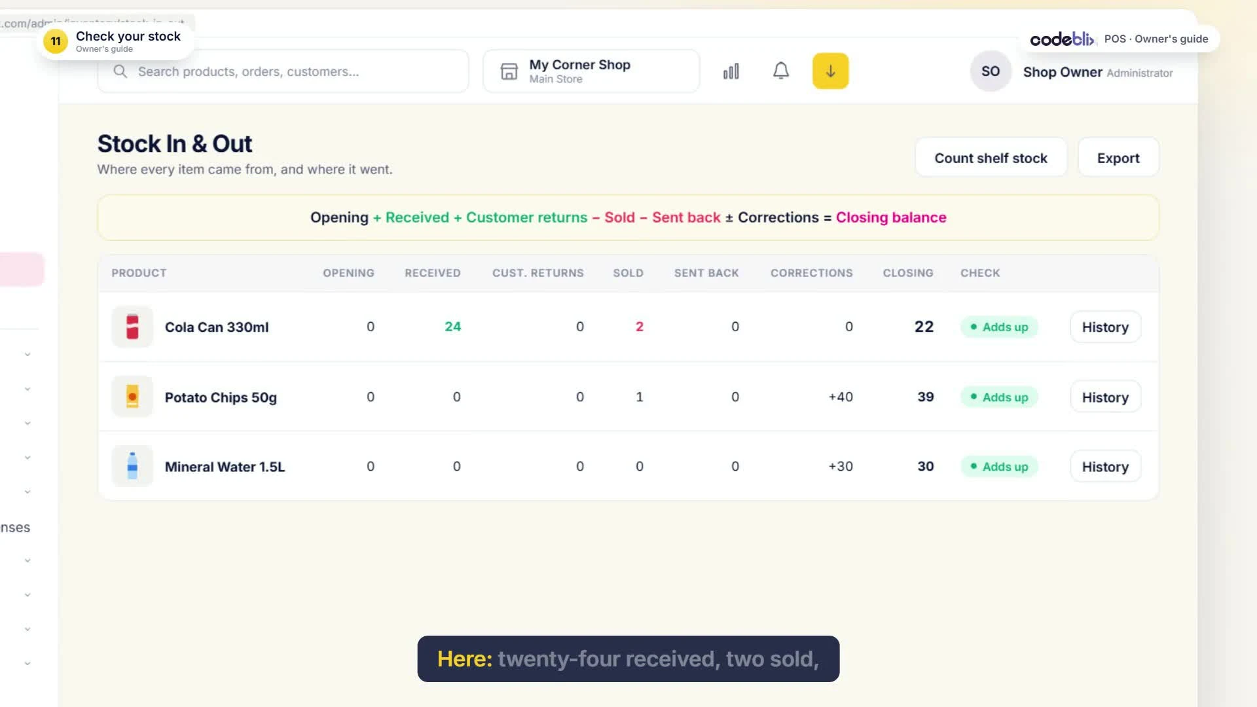Open the My Corner Shop store selector
The height and width of the screenshot is (707, 1257).
pyautogui.click(x=591, y=71)
